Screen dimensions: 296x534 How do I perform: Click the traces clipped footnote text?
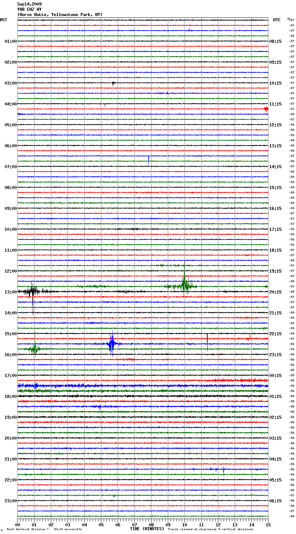click(210, 529)
